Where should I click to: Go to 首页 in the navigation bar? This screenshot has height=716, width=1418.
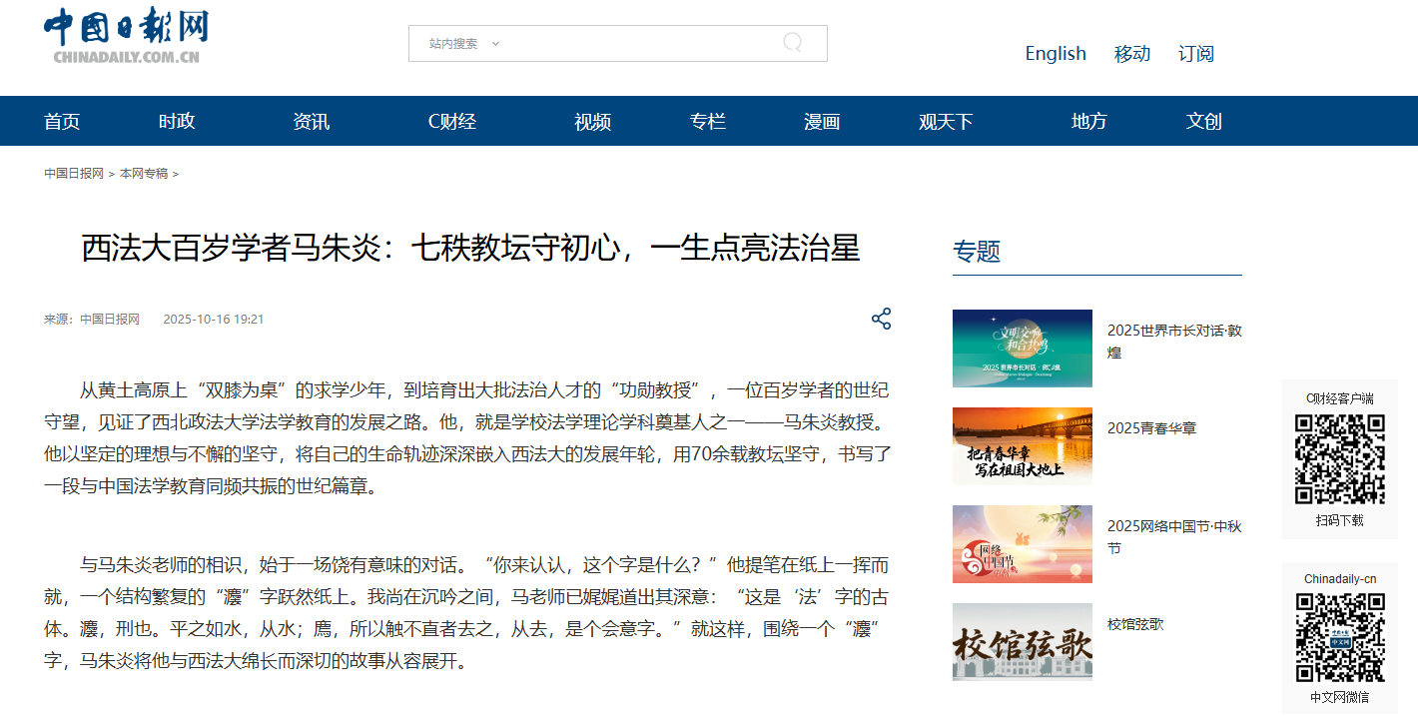62,122
